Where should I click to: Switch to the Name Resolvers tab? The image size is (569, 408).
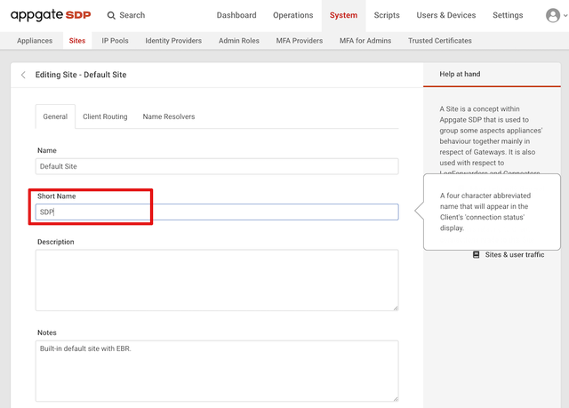[169, 116]
